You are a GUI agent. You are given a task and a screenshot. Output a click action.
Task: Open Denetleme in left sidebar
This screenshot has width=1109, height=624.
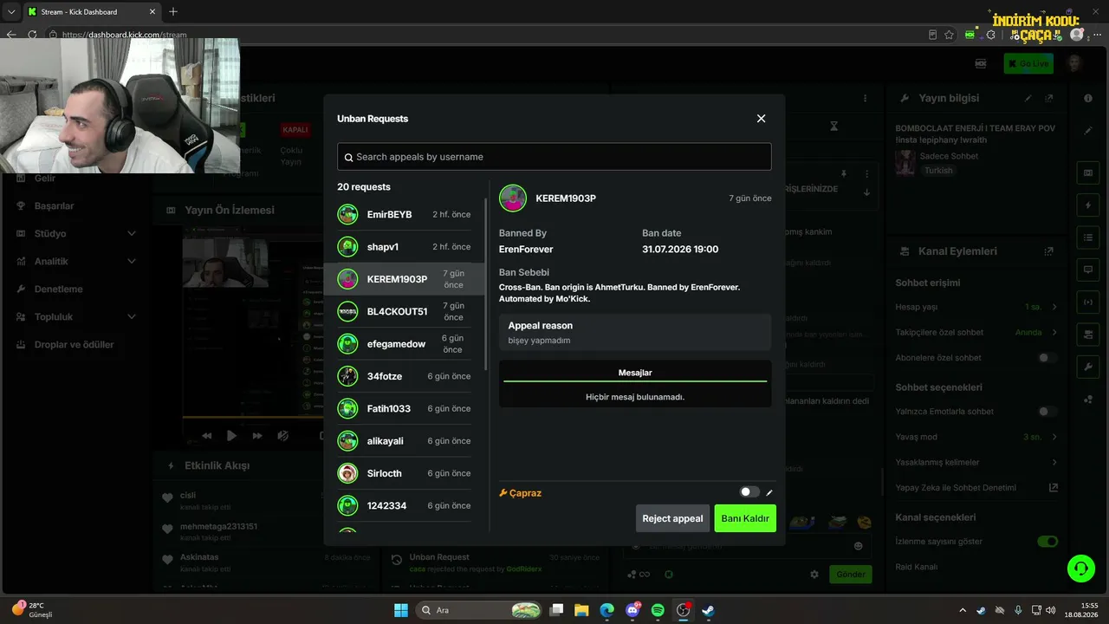click(x=75, y=289)
